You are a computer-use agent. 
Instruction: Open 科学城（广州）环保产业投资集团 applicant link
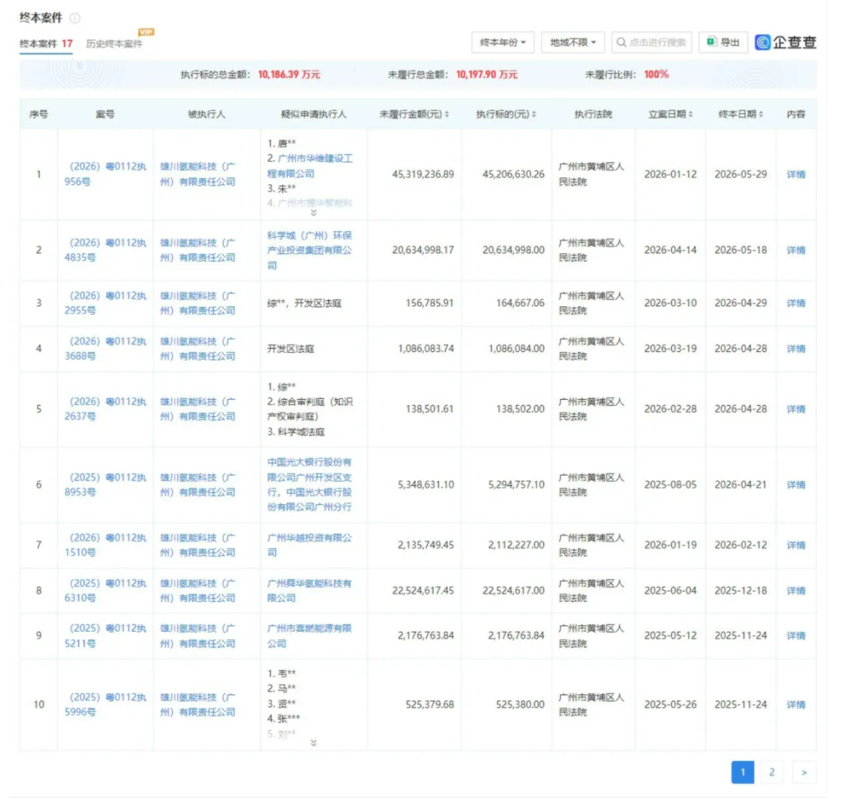tap(309, 250)
